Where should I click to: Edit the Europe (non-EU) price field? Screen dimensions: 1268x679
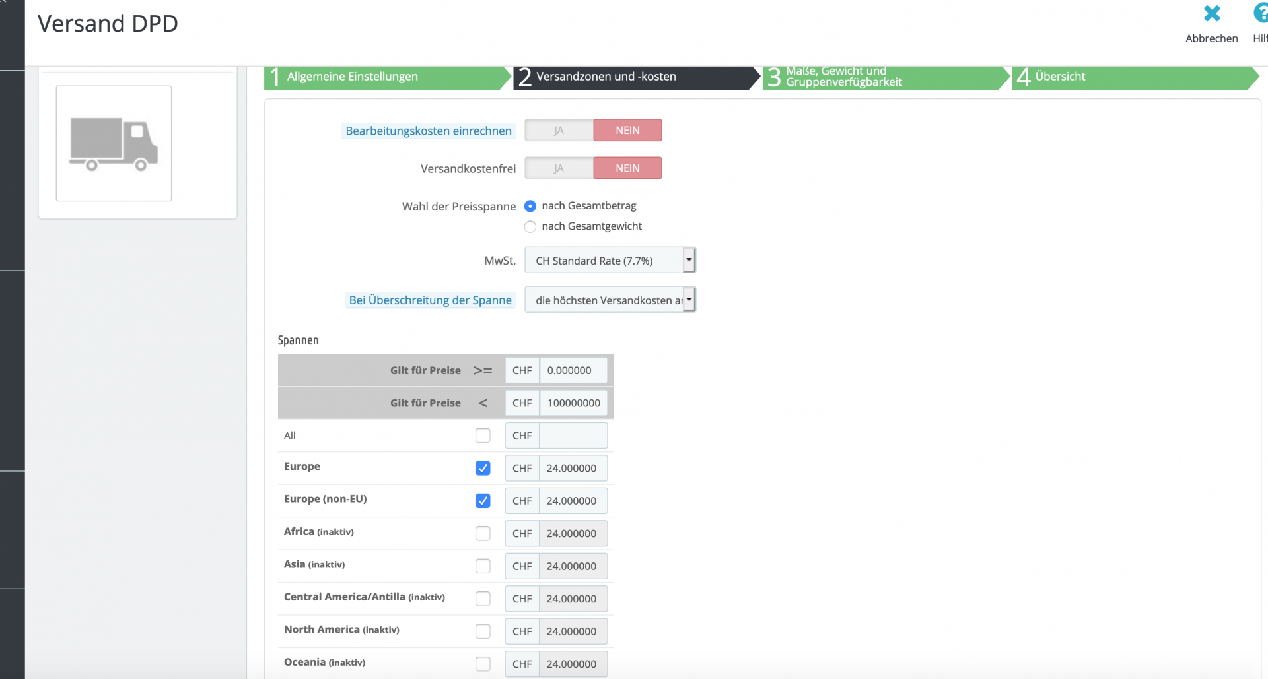point(573,501)
